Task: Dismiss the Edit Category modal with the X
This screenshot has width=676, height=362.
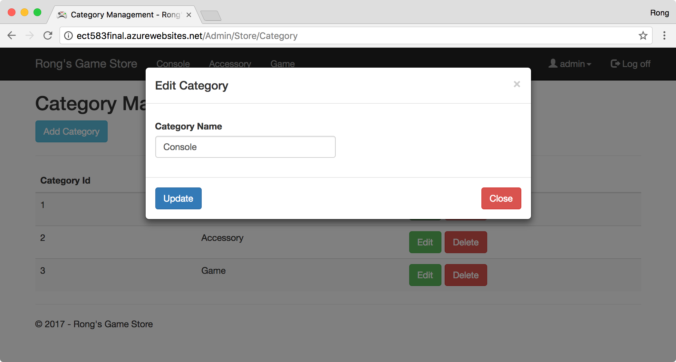Action: pyautogui.click(x=517, y=84)
